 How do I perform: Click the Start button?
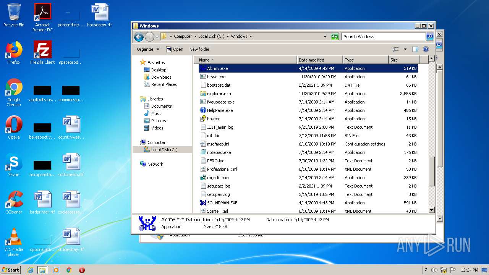[10, 270]
